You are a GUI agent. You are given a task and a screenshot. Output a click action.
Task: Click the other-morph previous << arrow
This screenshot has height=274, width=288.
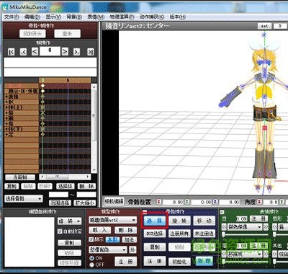tap(275, 254)
